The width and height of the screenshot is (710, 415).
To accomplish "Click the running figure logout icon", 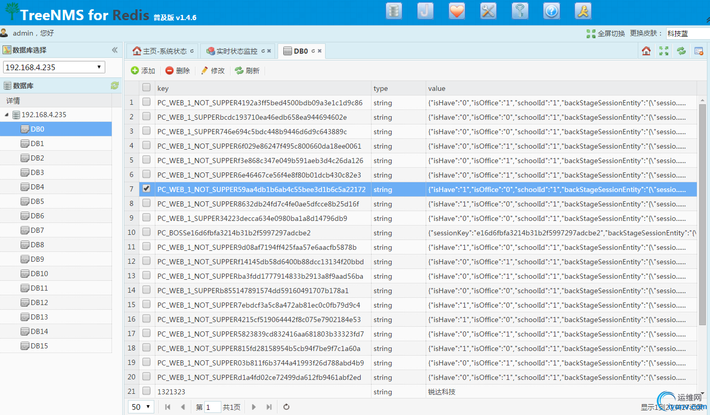I will [583, 11].
